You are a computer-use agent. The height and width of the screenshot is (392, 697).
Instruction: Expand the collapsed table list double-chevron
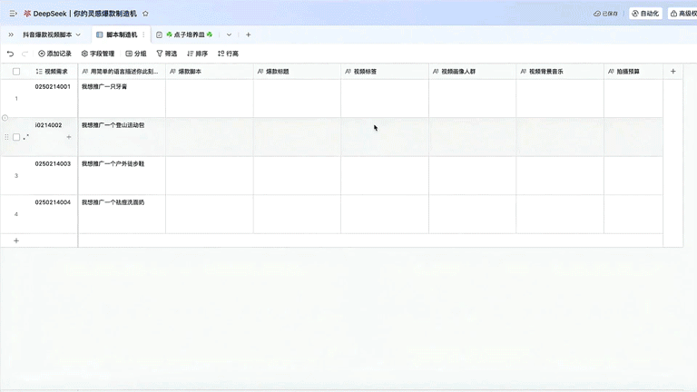tap(11, 34)
